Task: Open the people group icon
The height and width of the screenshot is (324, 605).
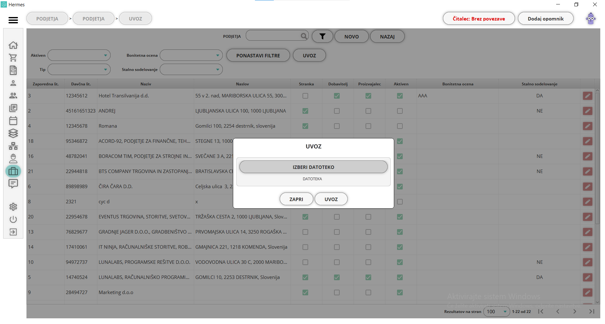Action: 13,95
